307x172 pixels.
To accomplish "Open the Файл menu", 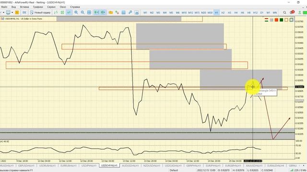I will click(x=4, y=7).
